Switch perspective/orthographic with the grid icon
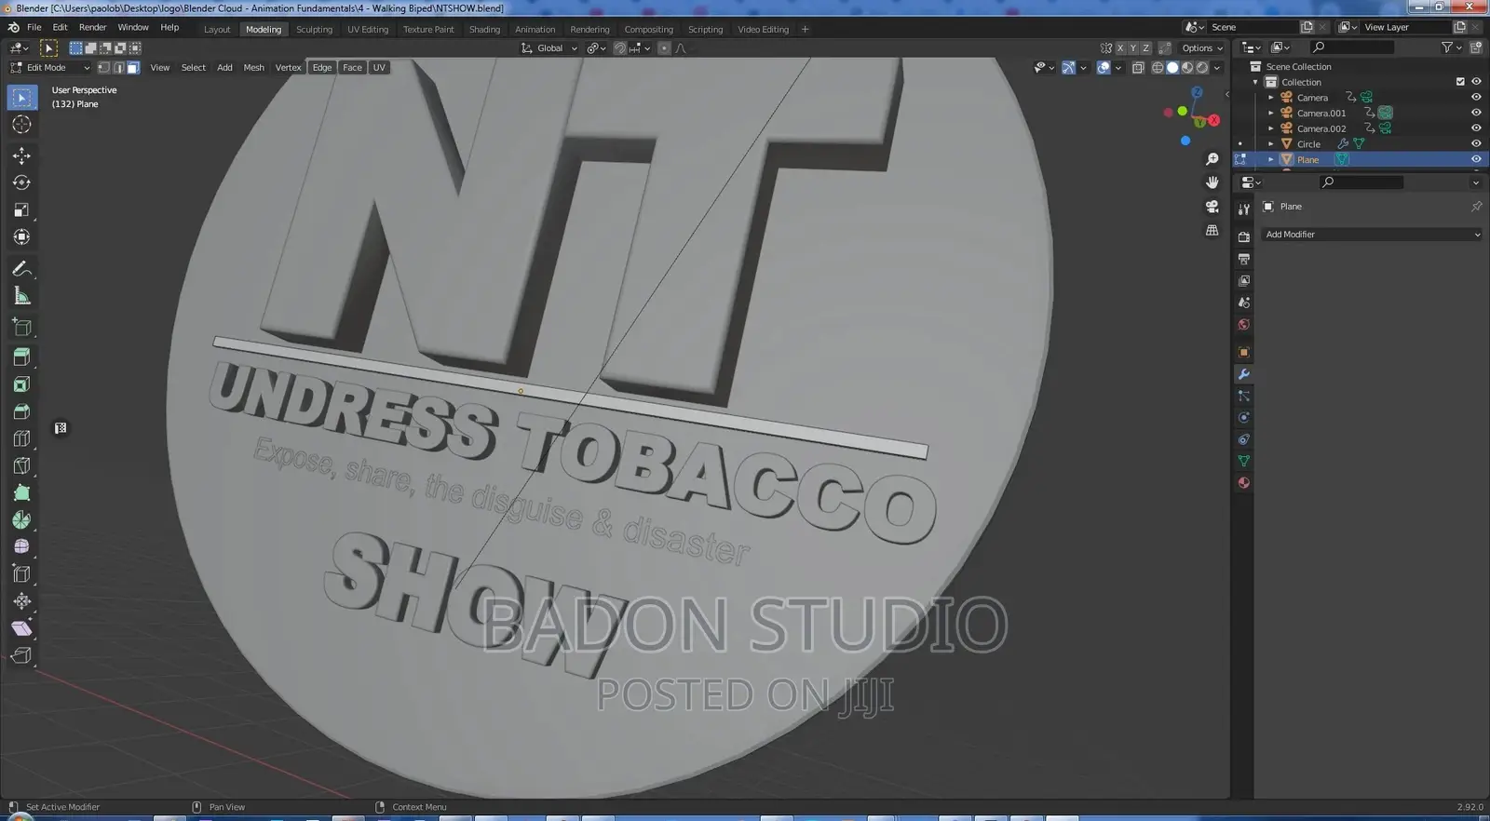 coord(1212,230)
